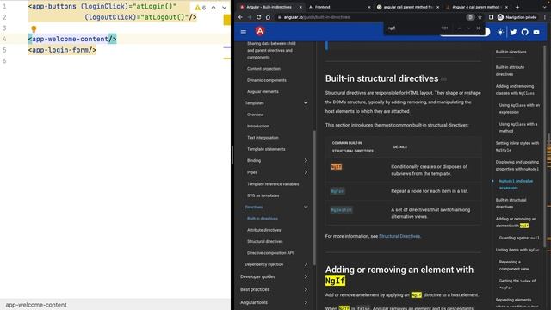Open Angular's Twitter link icon
This screenshot has width=551, height=310.
[513, 32]
